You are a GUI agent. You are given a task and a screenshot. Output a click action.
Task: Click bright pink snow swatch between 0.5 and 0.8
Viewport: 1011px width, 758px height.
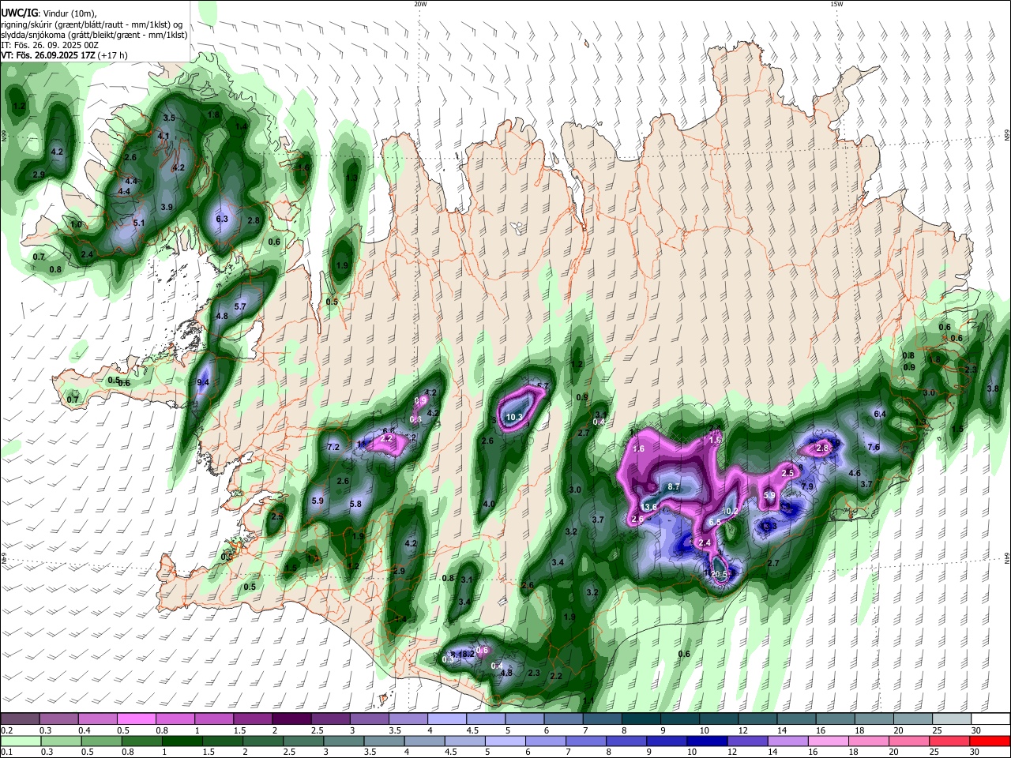(x=136, y=719)
